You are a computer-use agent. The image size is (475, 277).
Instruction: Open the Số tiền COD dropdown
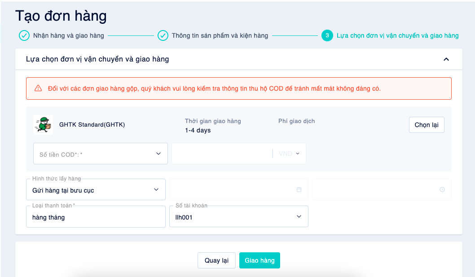(x=101, y=154)
